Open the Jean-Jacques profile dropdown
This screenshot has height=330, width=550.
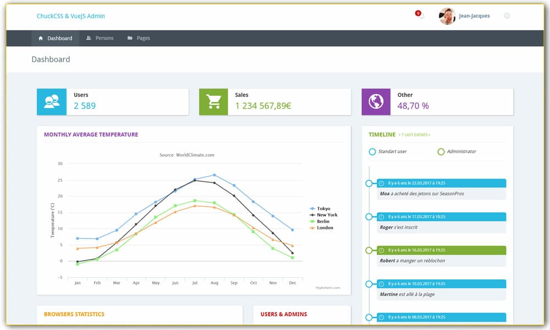point(475,16)
